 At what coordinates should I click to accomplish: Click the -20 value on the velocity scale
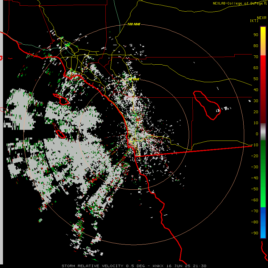[x=255, y=156]
